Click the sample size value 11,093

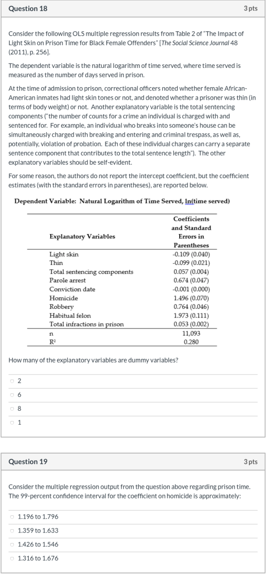[x=191, y=334]
